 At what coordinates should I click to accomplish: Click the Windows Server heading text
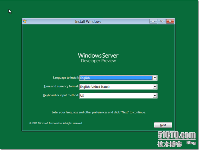98,55
